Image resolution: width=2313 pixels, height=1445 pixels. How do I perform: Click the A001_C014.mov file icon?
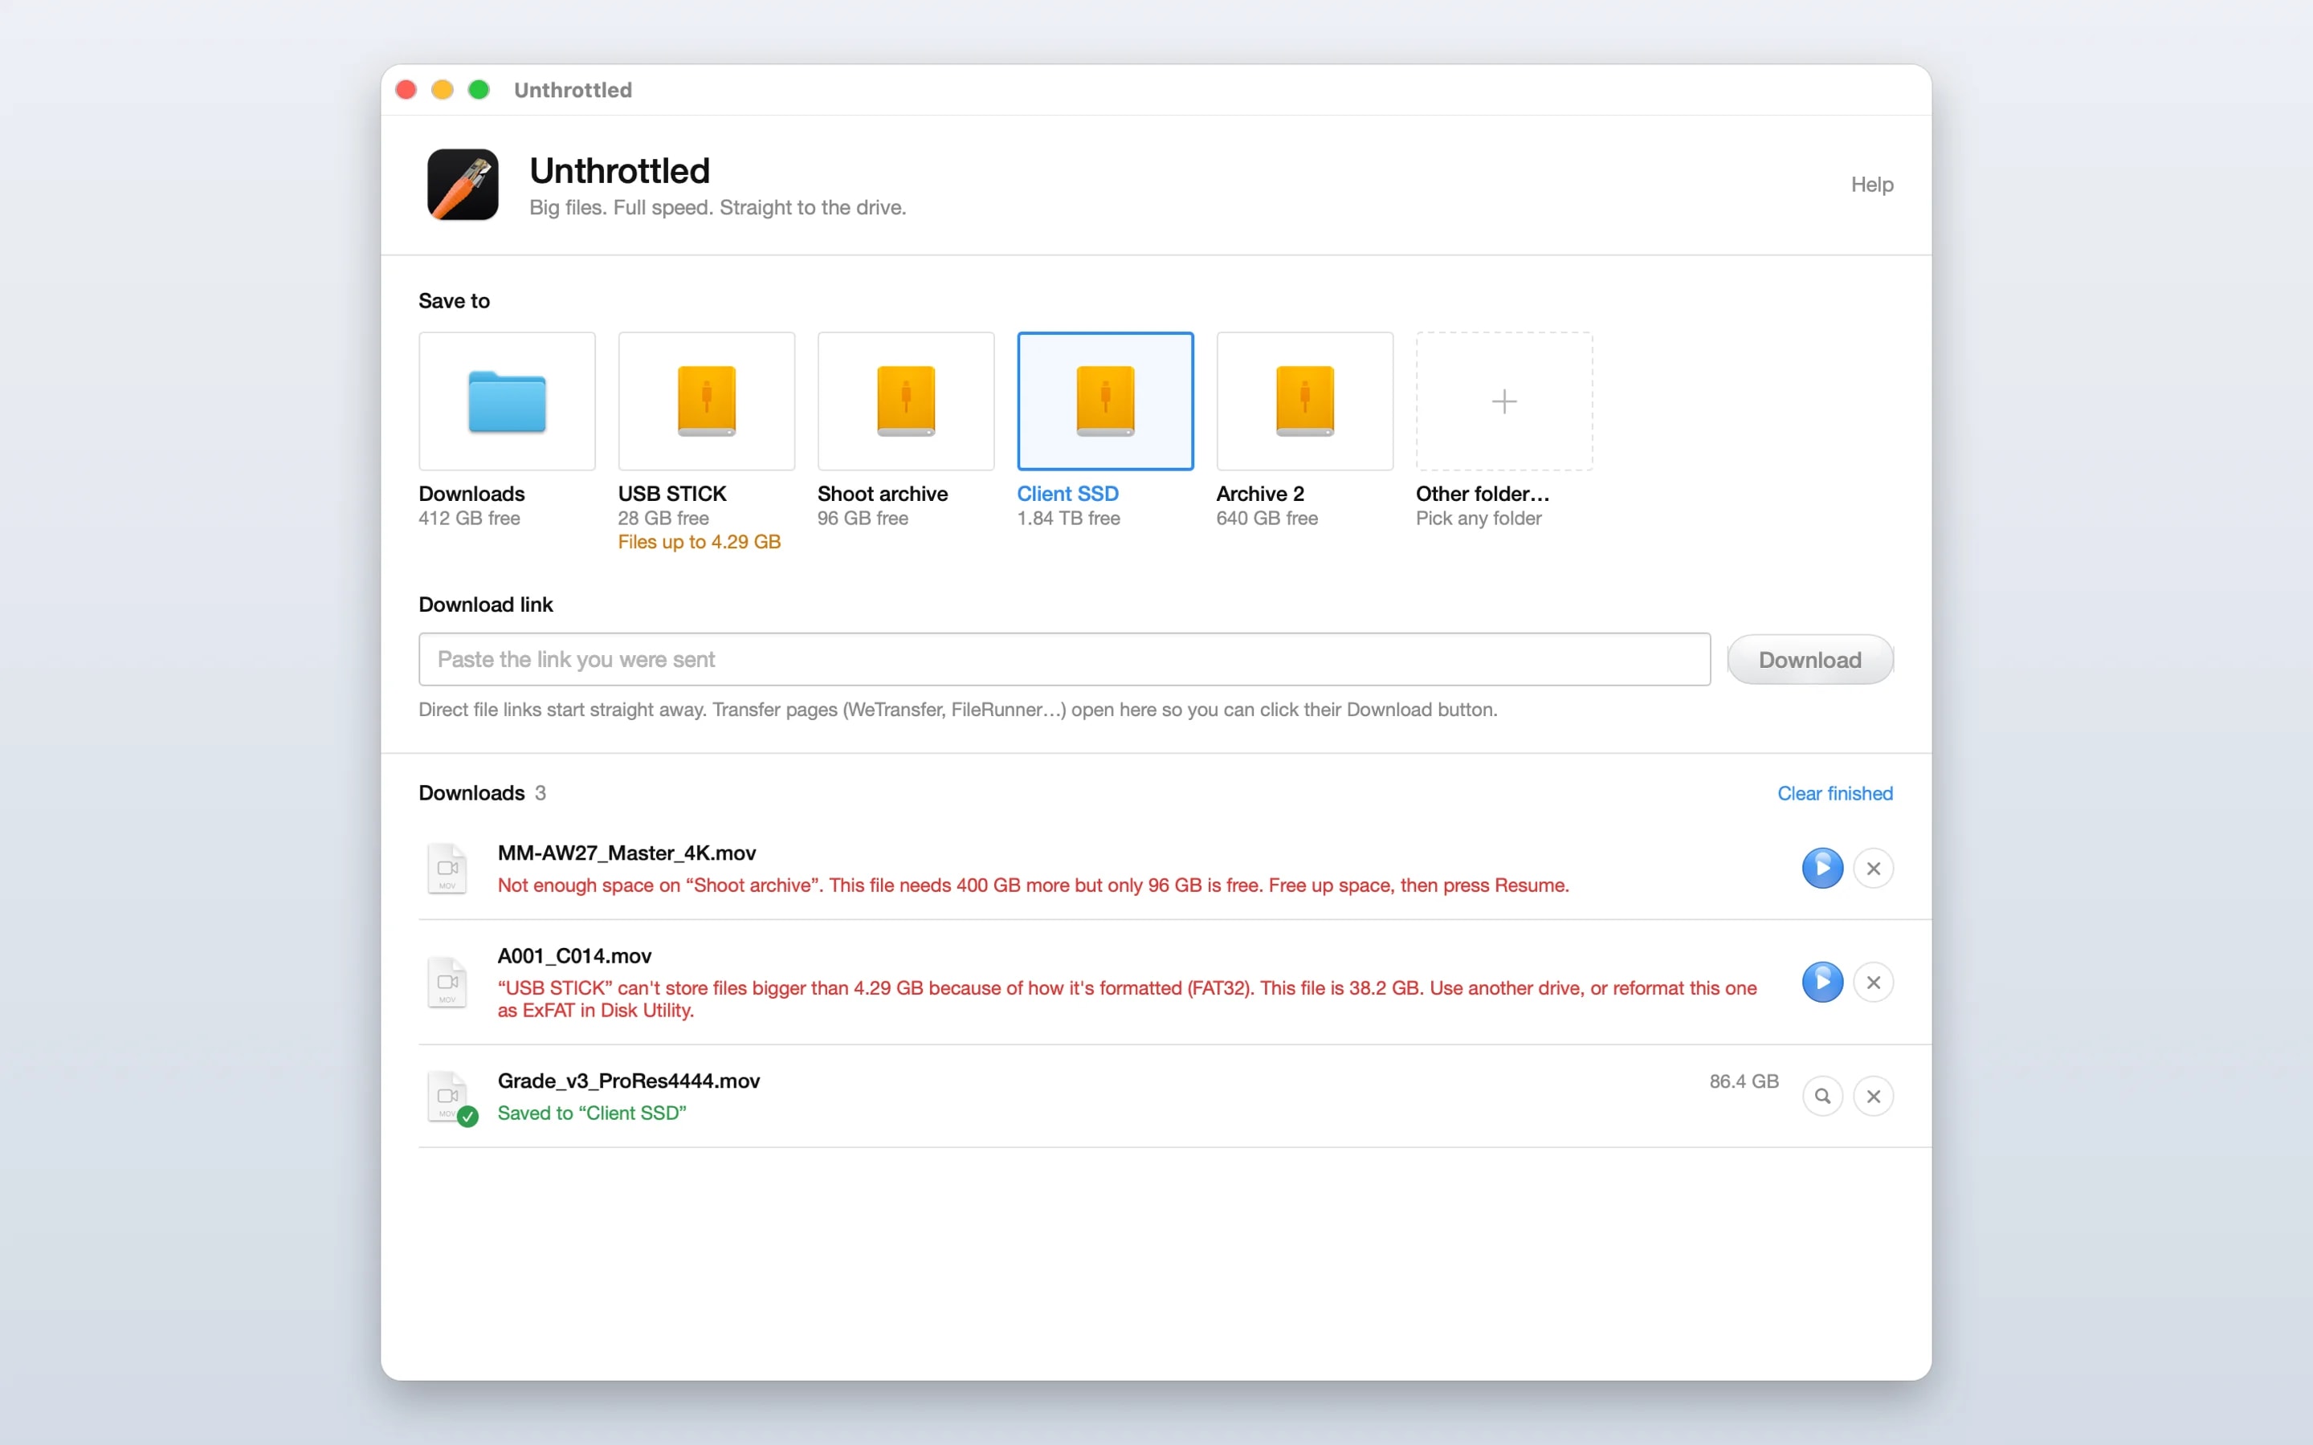(447, 982)
